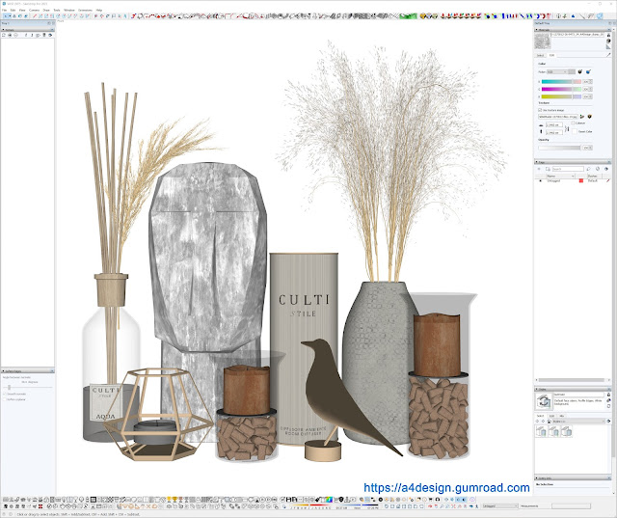Switch to Styles Mix tab
617x518 pixels.
[x=562, y=416]
